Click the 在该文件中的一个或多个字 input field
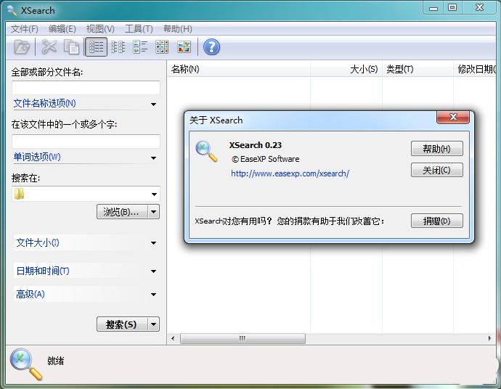Image resolution: width=501 pixels, height=389 pixels. click(x=86, y=142)
